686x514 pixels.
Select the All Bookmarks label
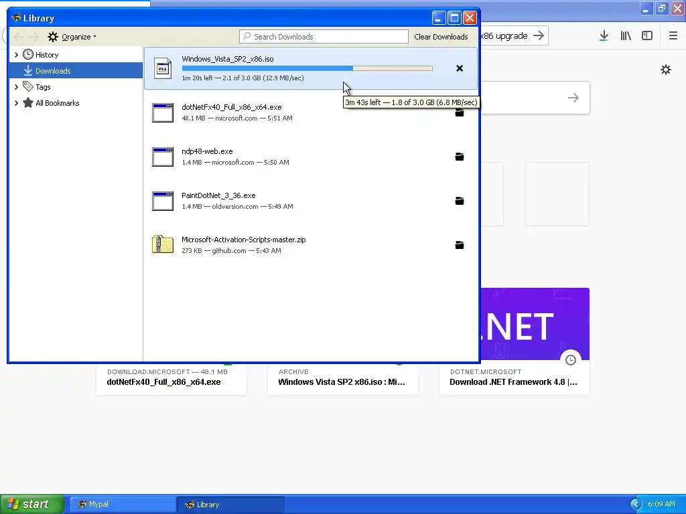(58, 103)
